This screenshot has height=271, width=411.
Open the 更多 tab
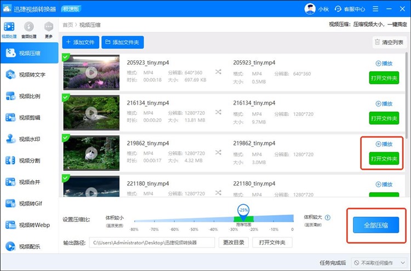pyautogui.click(x=49, y=30)
